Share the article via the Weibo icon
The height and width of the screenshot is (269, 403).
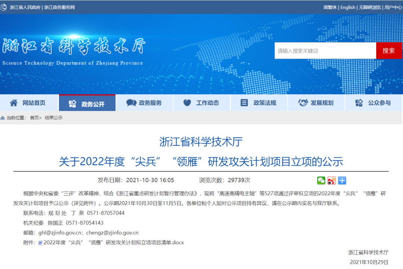pos(332,180)
